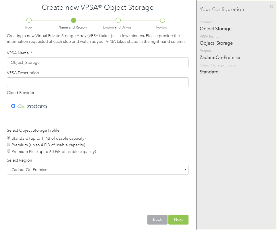Focus the VPSA Description input field
This screenshot has width=277, height=230.
(x=98, y=82)
